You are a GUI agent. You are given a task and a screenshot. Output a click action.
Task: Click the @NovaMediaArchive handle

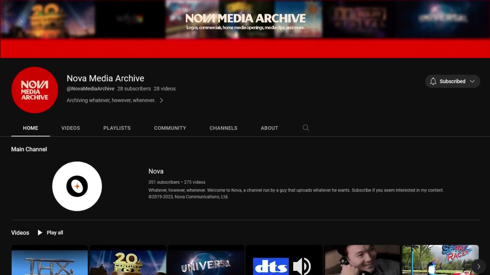90,89
